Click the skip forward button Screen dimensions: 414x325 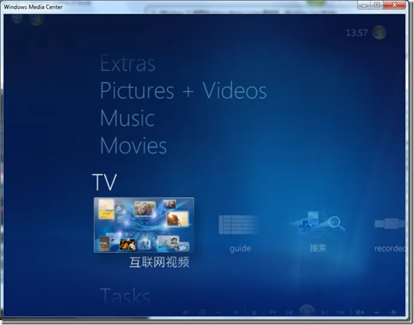coord(324,312)
